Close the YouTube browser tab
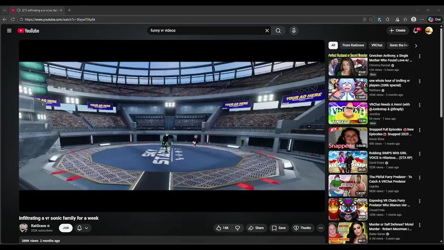Image resolution: width=444 pixels, height=250 pixels. click(x=61, y=10)
